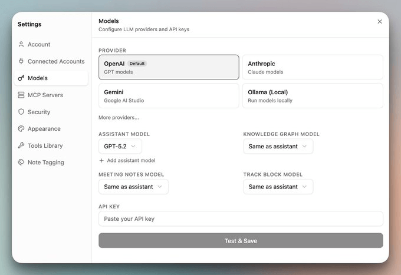Click the Test & Save button

241,240
